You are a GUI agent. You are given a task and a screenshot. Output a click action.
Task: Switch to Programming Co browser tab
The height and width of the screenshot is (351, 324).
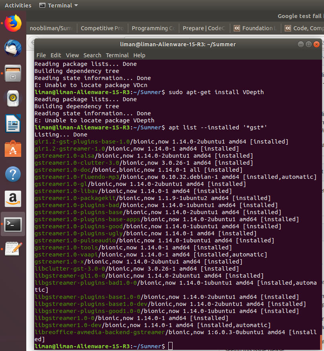pos(153,28)
